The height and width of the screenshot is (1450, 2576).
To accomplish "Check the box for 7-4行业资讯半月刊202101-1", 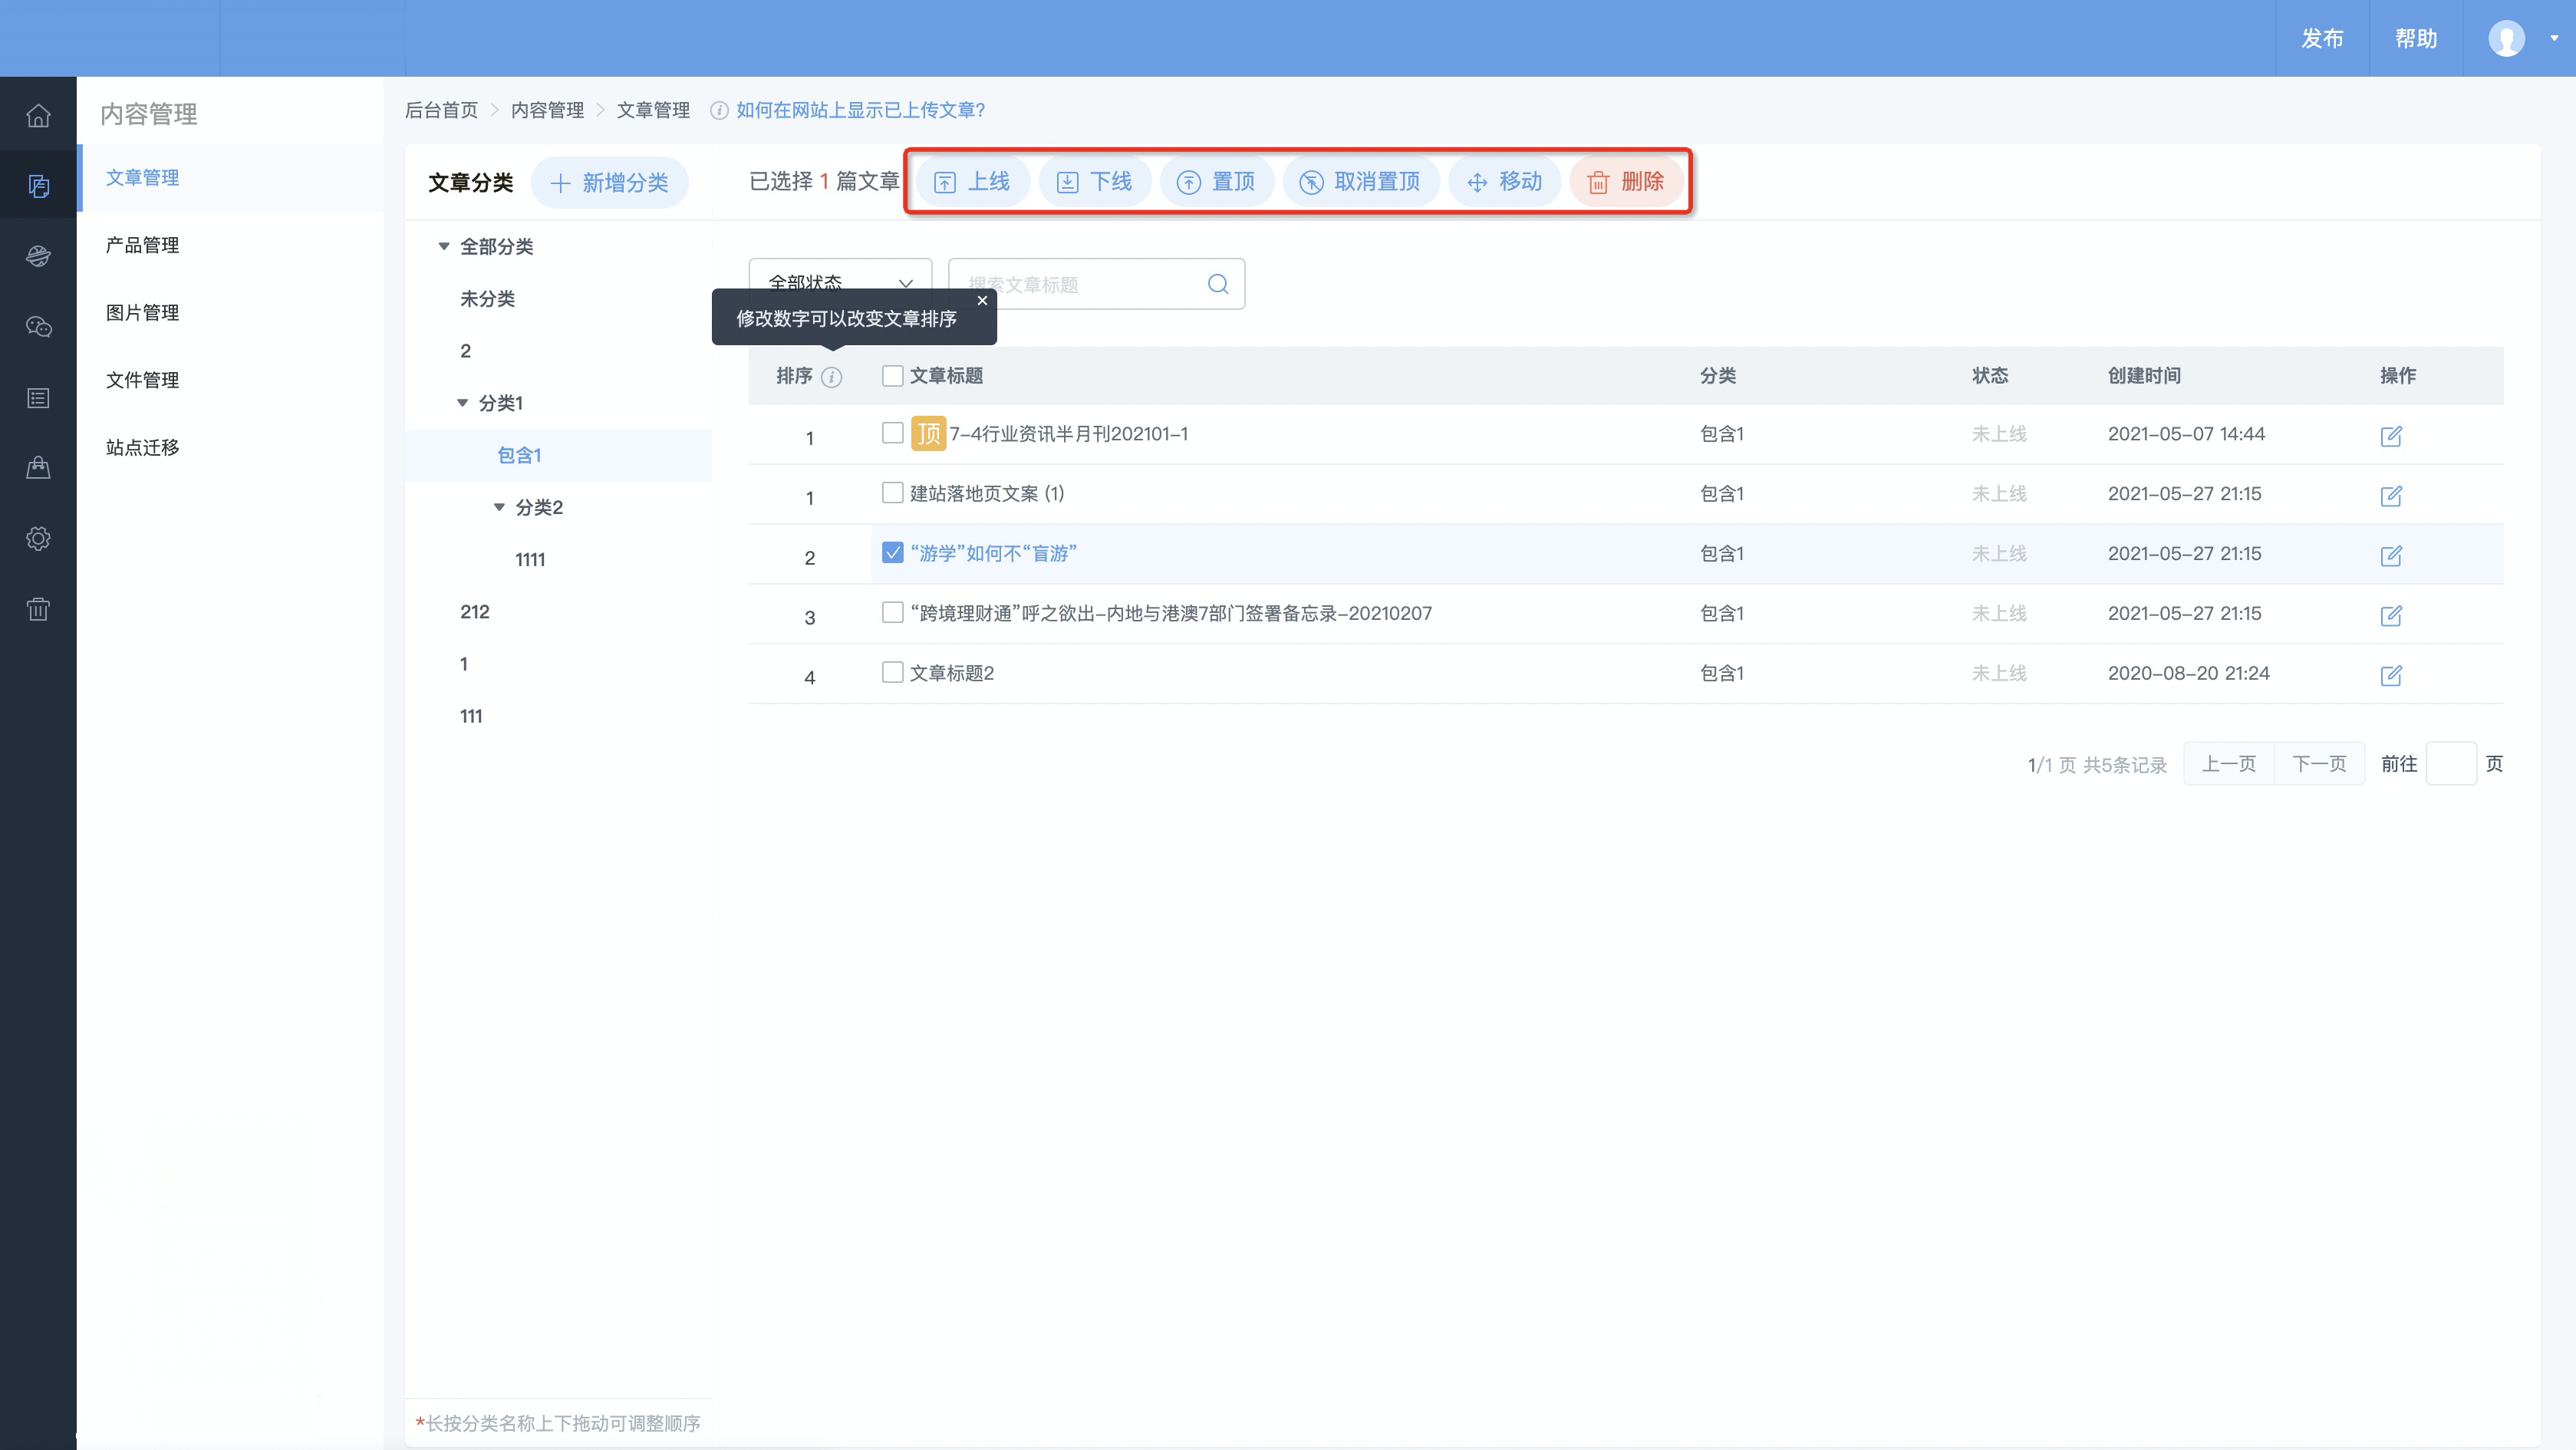I will pos(892,433).
